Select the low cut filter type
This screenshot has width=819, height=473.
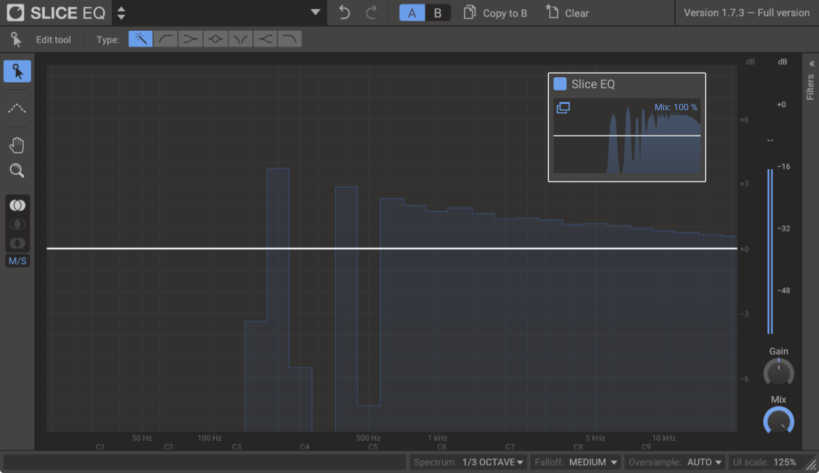(165, 38)
